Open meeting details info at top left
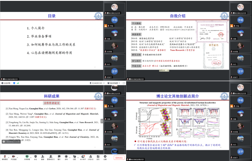Image resolution: width=252 pixels, height=161 pixels. pos(6,83)
